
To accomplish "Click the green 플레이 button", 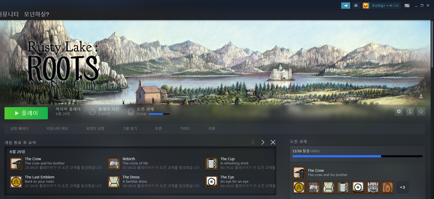I will click(x=26, y=113).
